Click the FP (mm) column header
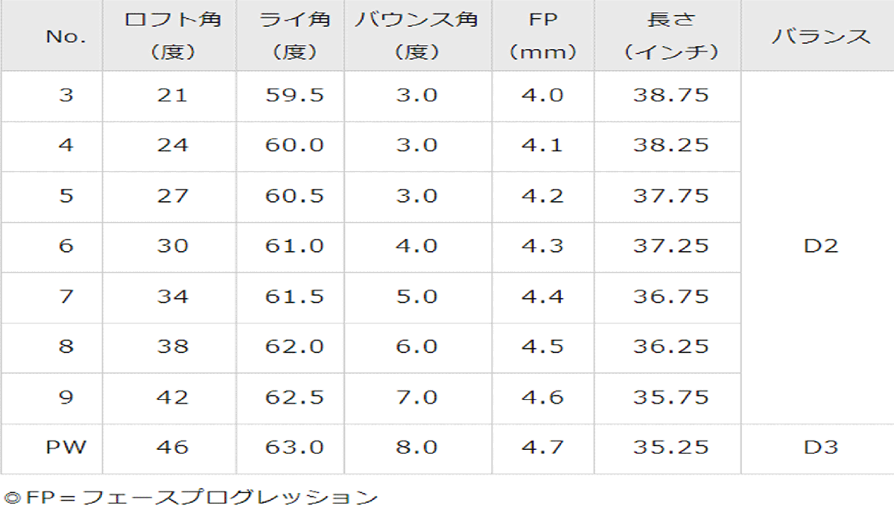894x511 pixels. pos(542,36)
